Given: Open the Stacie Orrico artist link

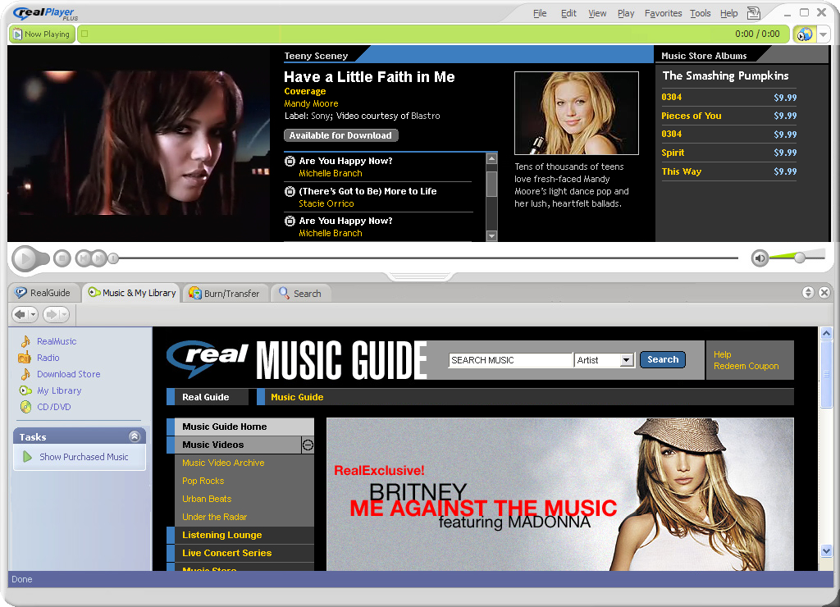Looking at the screenshot, I should click(x=326, y=203).
